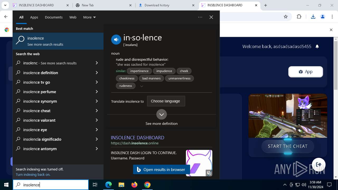Screen dimensions: 338x190
Task: Click the impudence similar-word chip
Action: pyautogui.click(x=164, y=71)
